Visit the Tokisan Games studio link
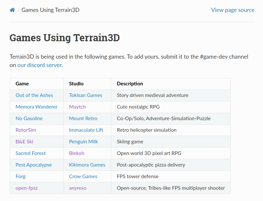 point(85,95)
